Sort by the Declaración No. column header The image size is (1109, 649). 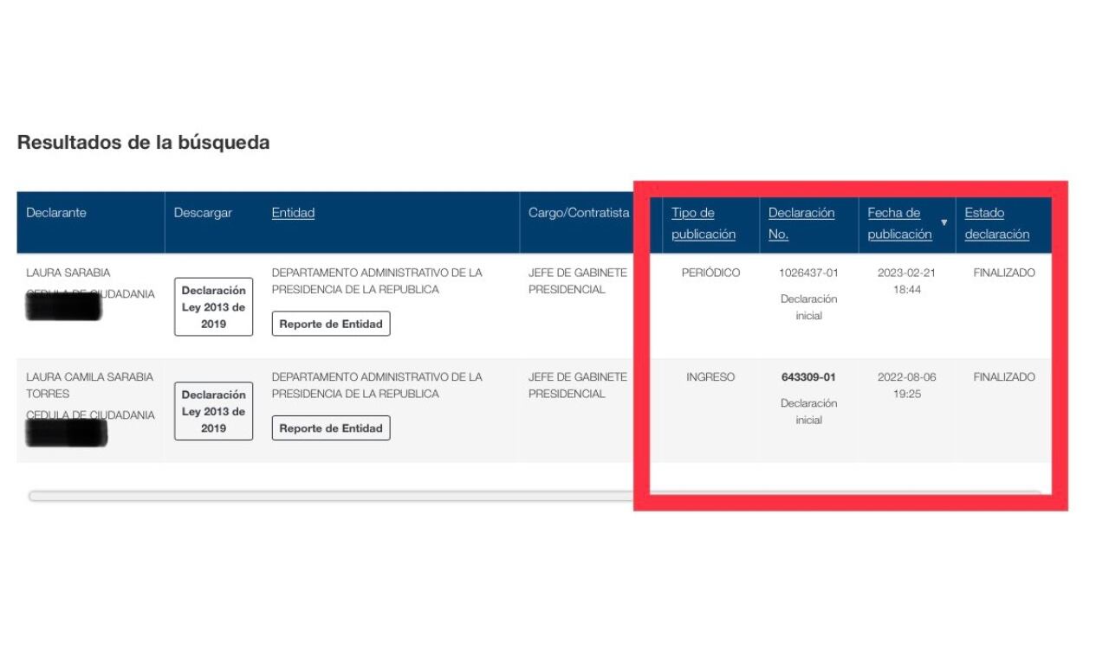click(x=801, y=223)
